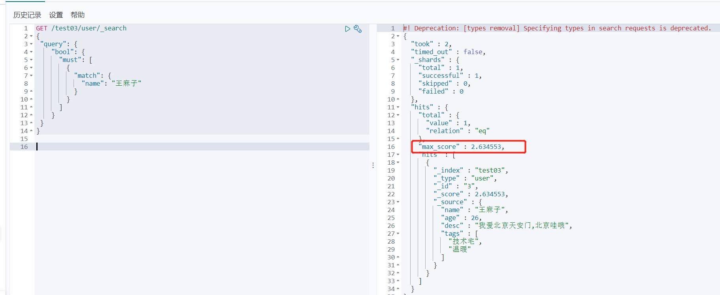Click "_id" : "3" line

coord(456,186)
